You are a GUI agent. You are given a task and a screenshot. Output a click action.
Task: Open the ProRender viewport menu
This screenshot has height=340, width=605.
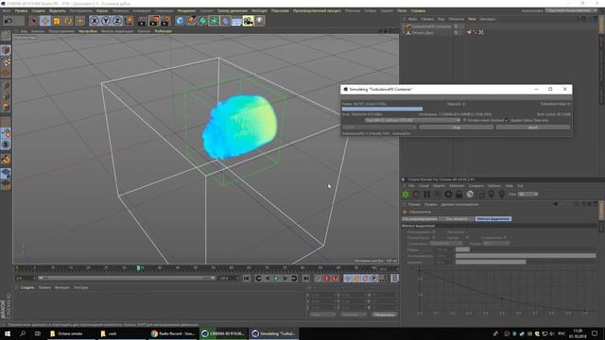[163, 31]
